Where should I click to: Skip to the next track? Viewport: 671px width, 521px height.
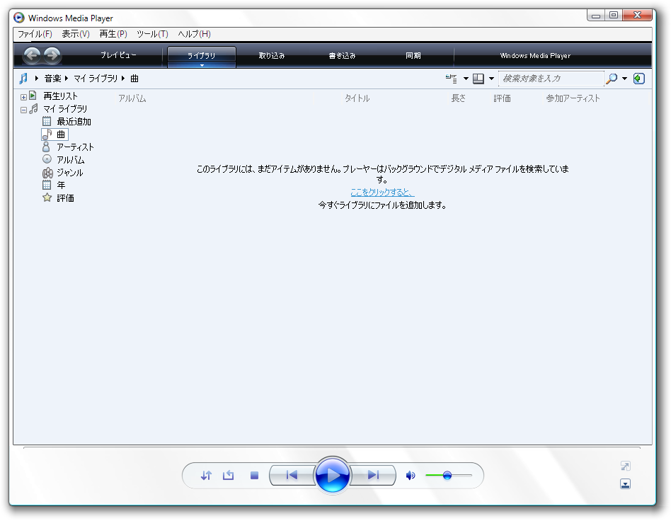coord(373,475)
